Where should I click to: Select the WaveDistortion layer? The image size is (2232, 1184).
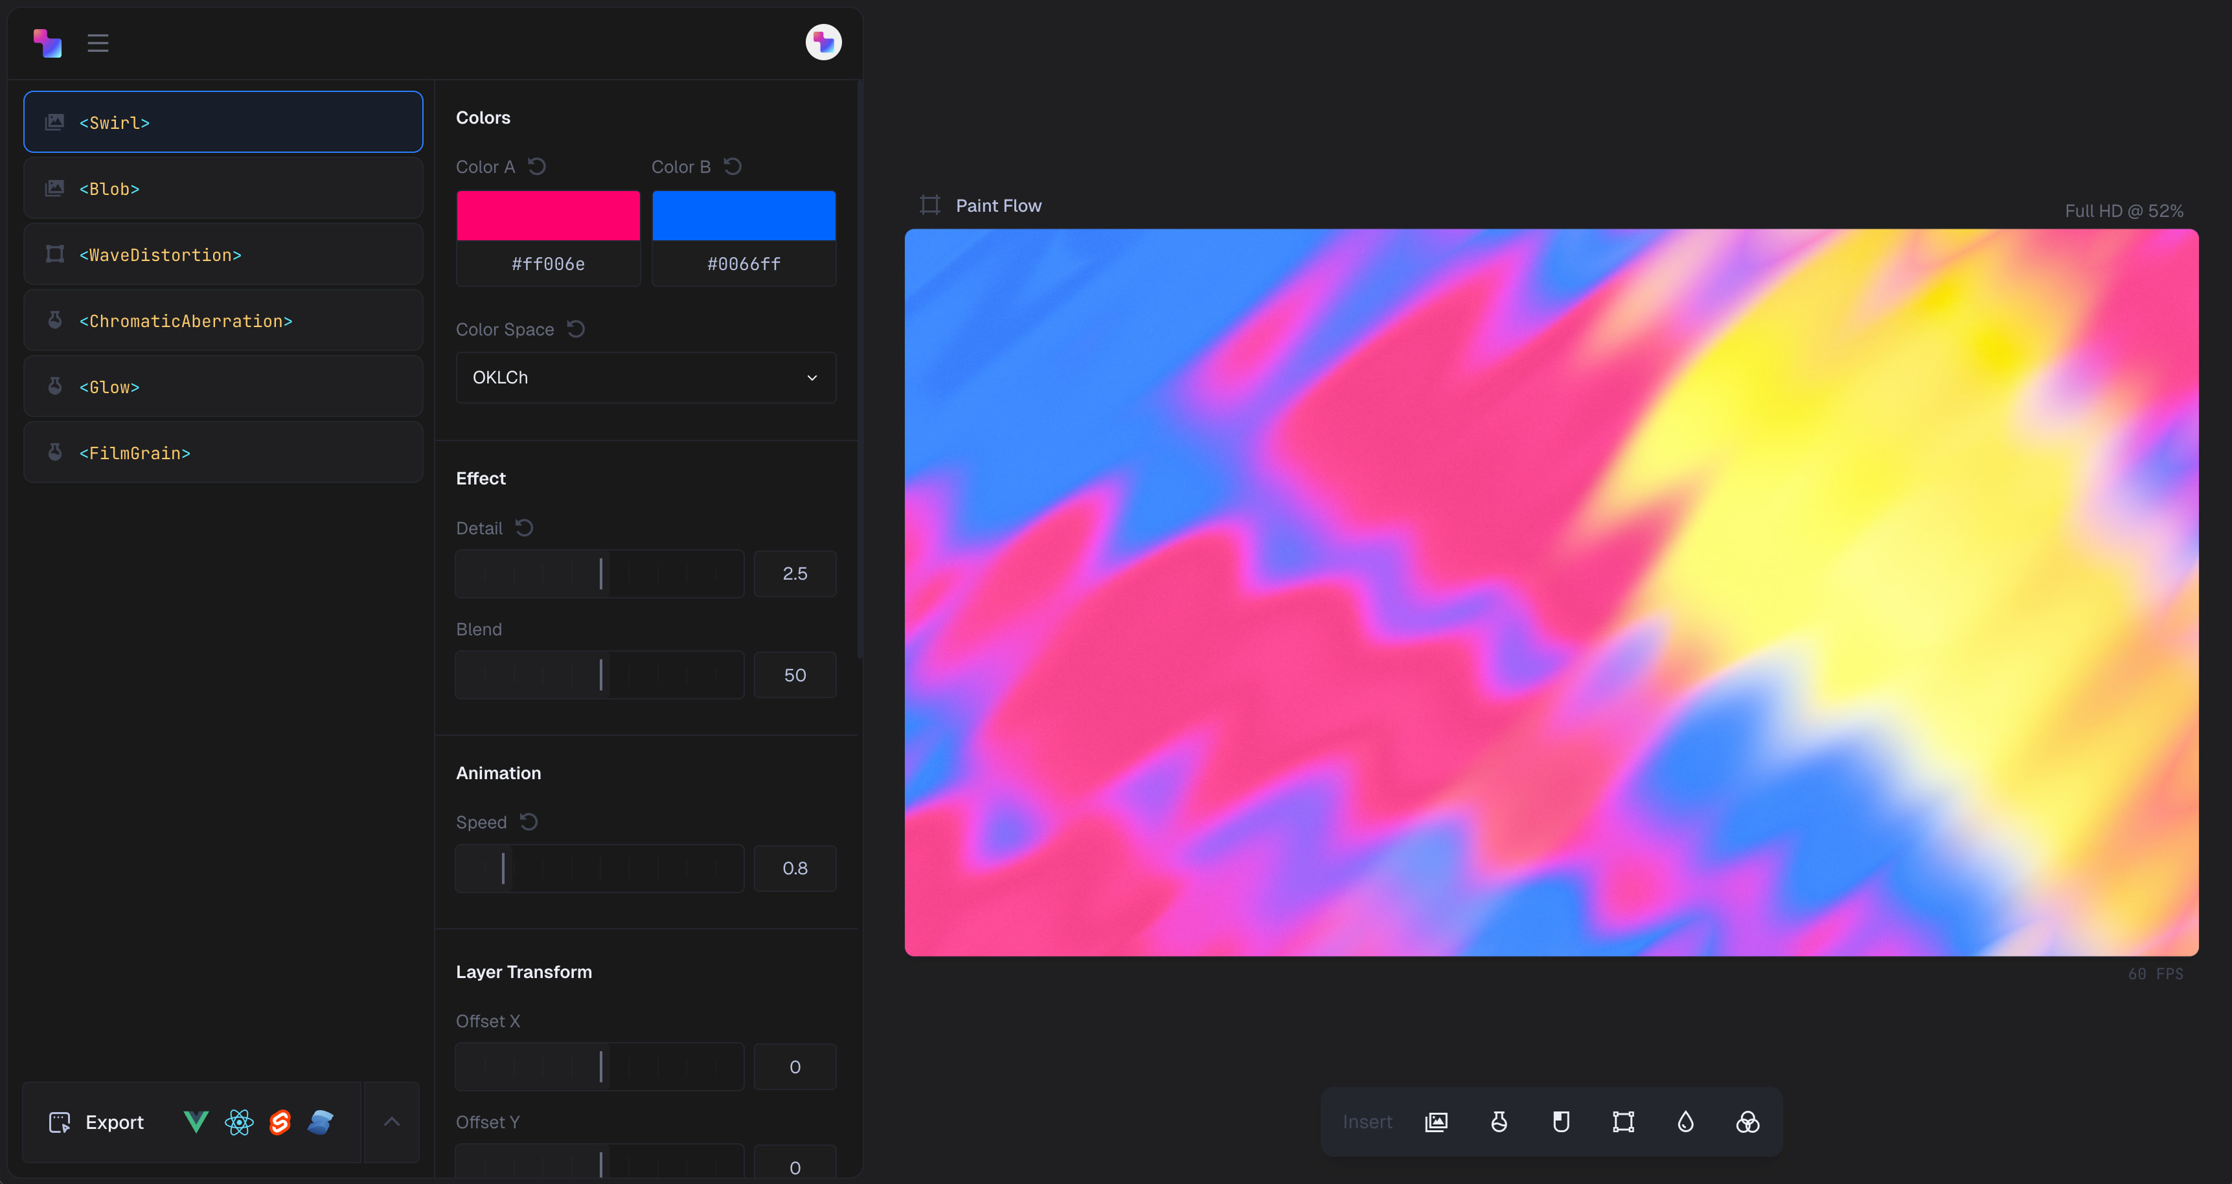[x=223, y=254]
